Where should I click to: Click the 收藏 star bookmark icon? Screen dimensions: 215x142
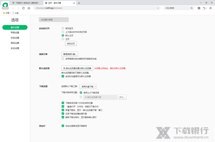4,13
